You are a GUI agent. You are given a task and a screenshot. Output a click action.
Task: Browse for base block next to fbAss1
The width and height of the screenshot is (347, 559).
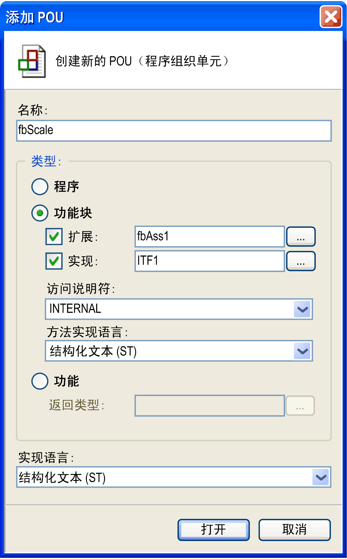pos(301,236)
